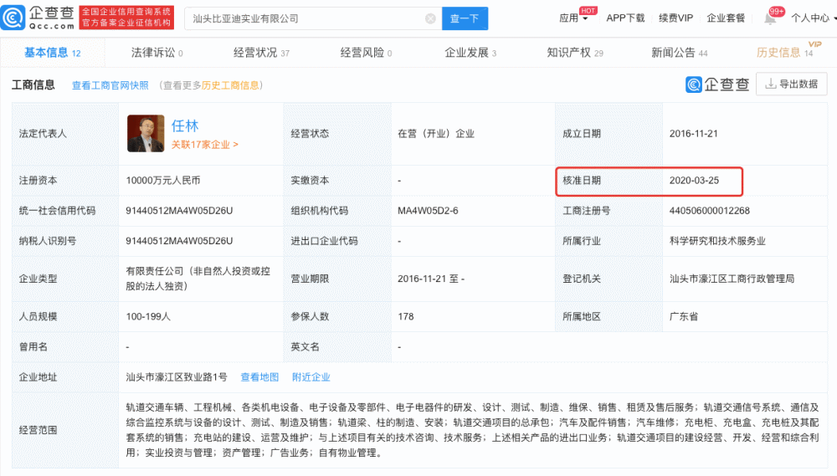Select credit code 91440512MA4W05D26U in 统一社会信用代码 row
Viewport: 837px width, 476px height.
coord(179,211)
